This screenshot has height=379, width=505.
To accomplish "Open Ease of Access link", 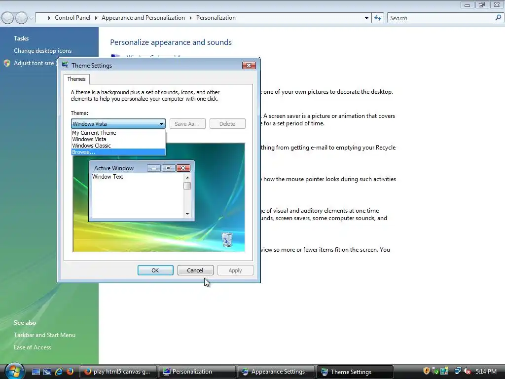I will [33, 347].
